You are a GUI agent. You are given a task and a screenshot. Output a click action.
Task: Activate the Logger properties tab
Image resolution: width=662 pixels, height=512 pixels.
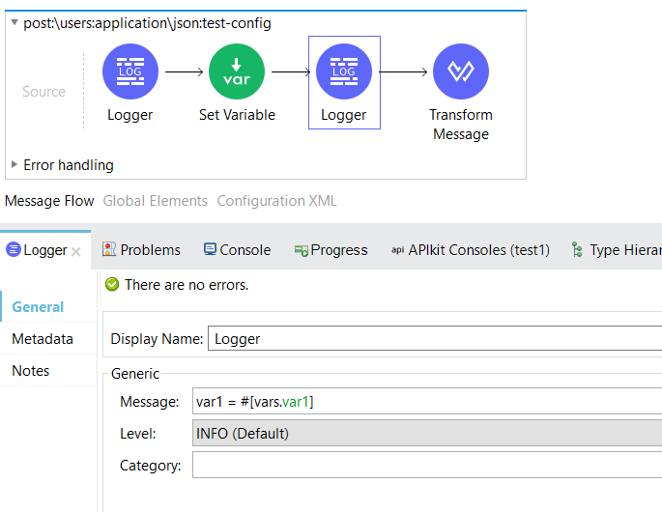pos(44,250)
